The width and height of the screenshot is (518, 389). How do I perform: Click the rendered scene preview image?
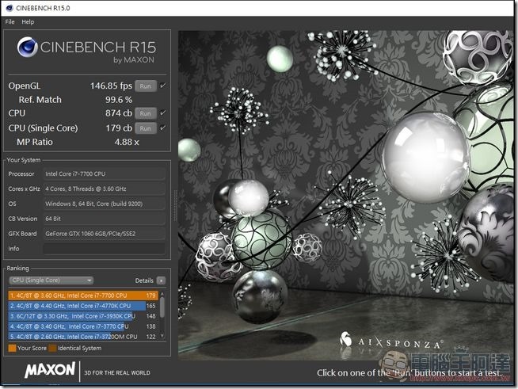[x=345, y=196]
